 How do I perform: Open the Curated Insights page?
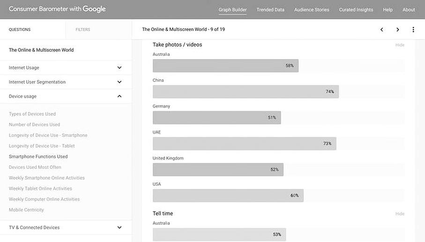(356, 9)
